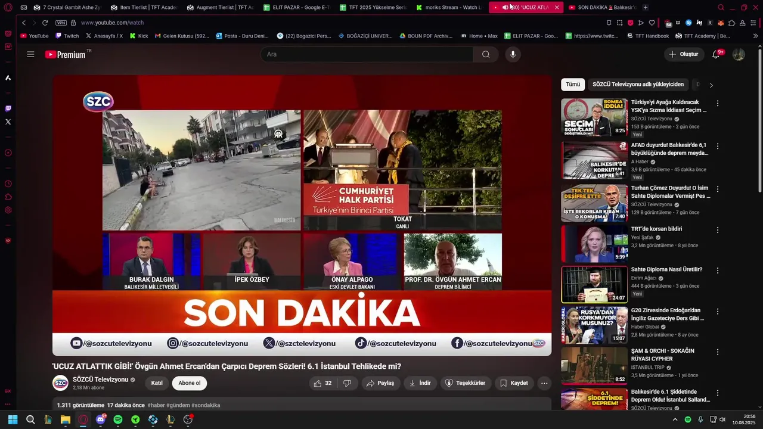Switch to Item Tierlist TFT Academy tab
The image size is (763, 429).
[144, 7]
